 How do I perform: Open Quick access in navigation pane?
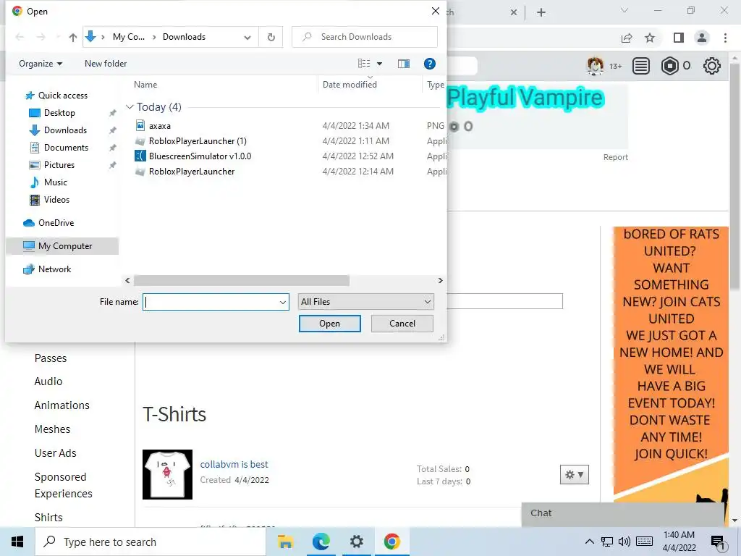(x=62, y=96)
